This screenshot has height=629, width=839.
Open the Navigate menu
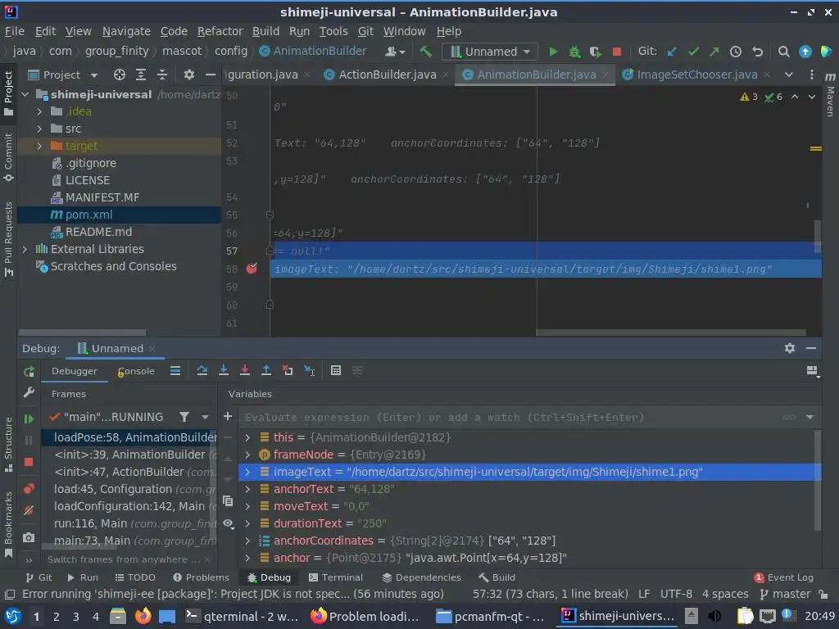[x=126, y=32]
